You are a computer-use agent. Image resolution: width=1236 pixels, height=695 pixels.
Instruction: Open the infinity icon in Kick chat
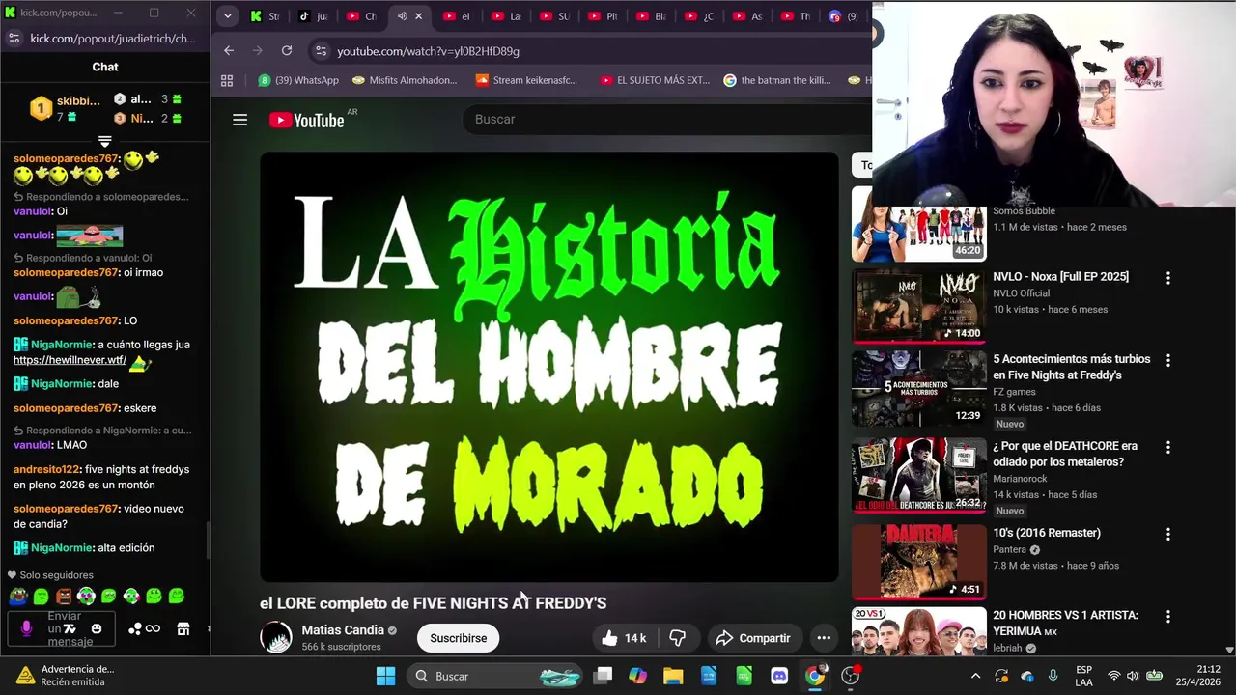tap(153, 629)
